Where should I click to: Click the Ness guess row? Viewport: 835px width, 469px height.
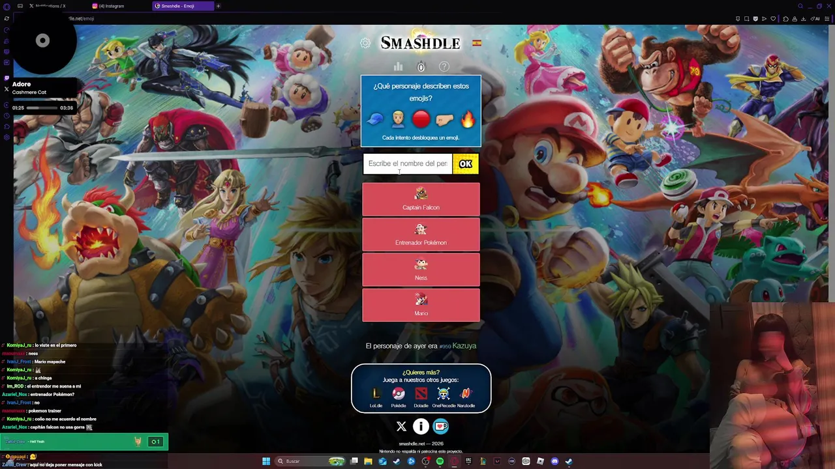[421, 270]
